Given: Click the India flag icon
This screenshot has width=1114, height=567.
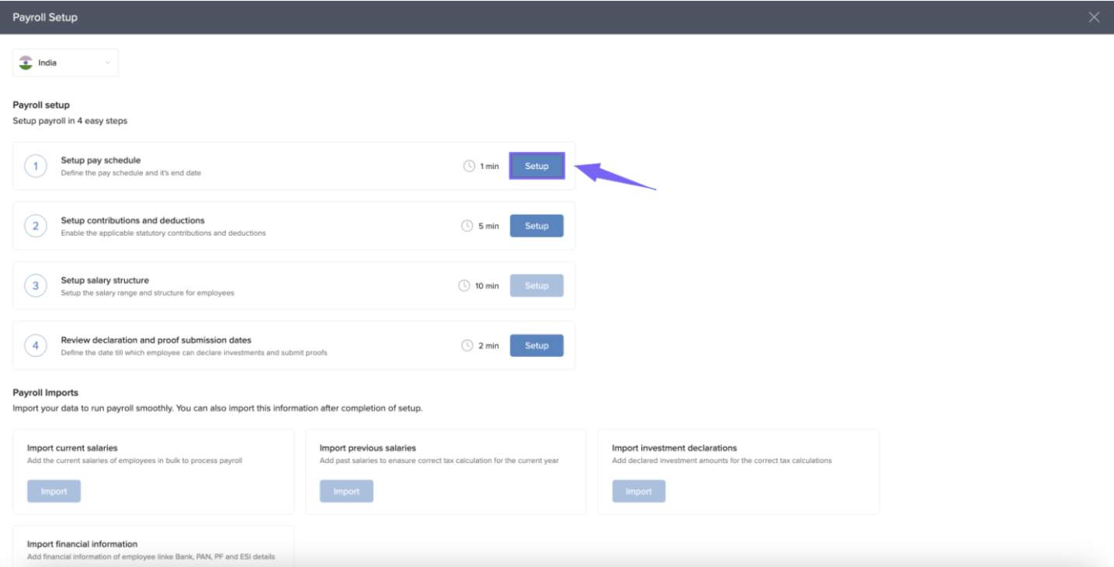Looking at the screenshot, I should (x=26, y=63).
